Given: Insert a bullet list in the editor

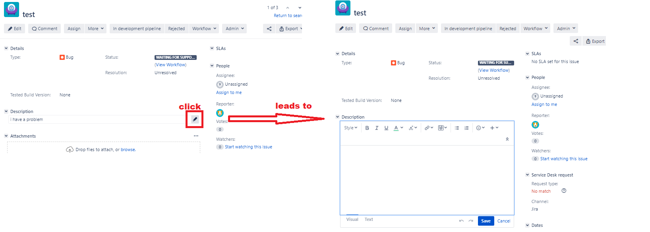Looking at the screenshot, I should coord(457,128).
